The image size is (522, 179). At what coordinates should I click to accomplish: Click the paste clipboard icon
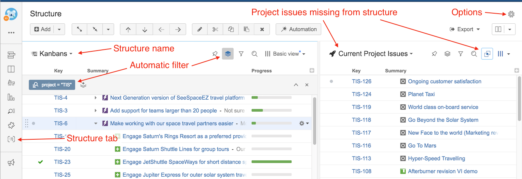(x=246, y=29)
